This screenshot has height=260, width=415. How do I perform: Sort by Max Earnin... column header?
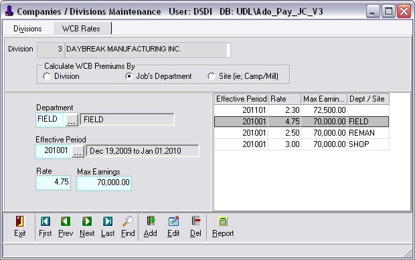(x=324, y=99)
